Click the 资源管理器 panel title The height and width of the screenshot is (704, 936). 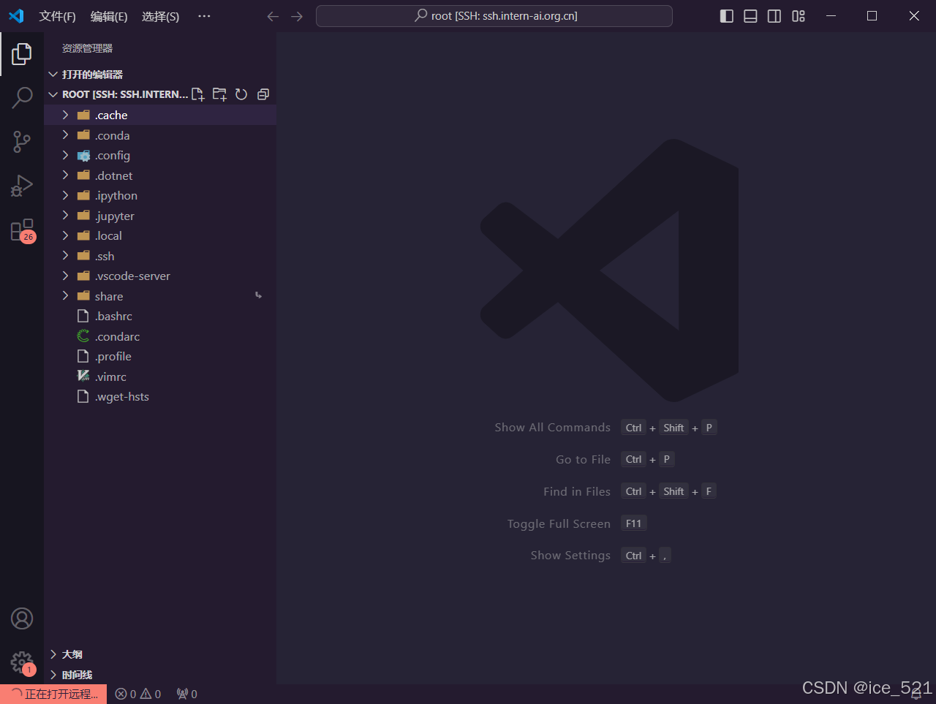point(87,48)
